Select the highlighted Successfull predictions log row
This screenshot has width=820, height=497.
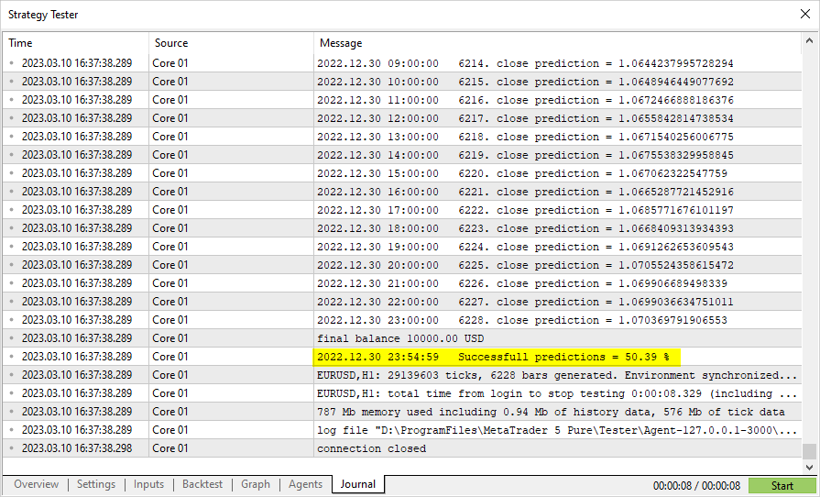499,357
